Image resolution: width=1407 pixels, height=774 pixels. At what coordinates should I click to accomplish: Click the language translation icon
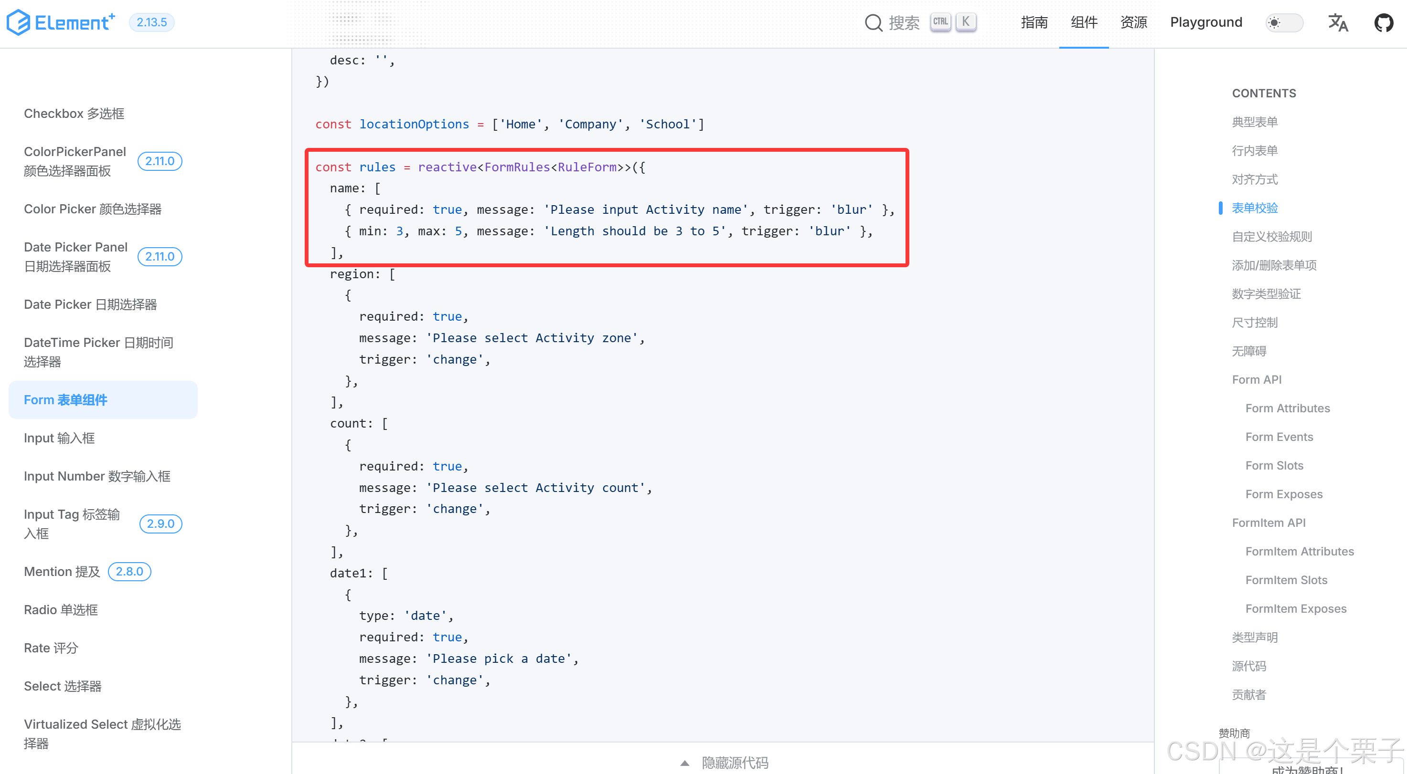point(1338,23)
